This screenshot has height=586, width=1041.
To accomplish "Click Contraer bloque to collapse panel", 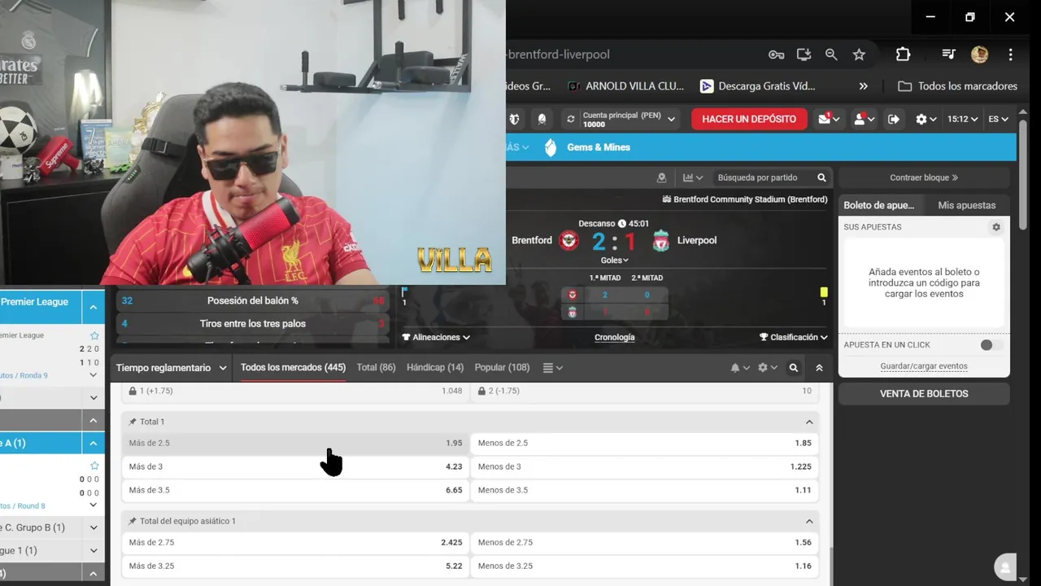I will (x=924, y=177).
